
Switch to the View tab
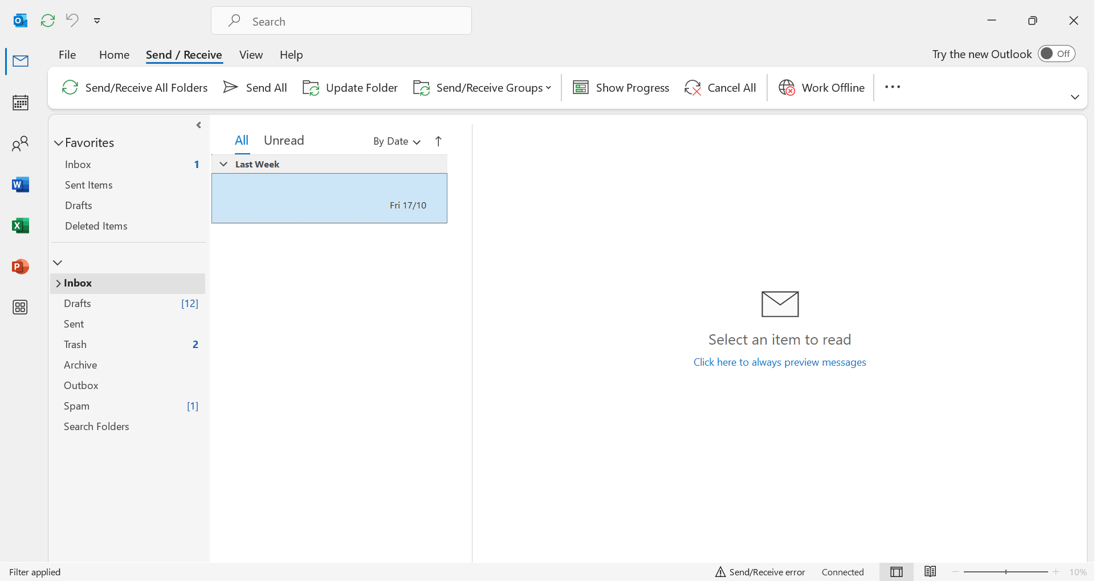(x=251, y=55)
